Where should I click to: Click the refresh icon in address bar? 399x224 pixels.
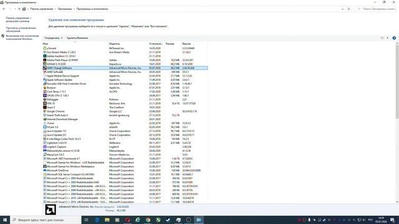point(349,9)
